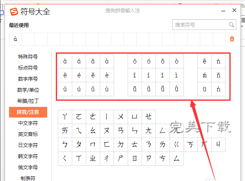Insert zhuyin symbol ㄍ

pos(176,145)
